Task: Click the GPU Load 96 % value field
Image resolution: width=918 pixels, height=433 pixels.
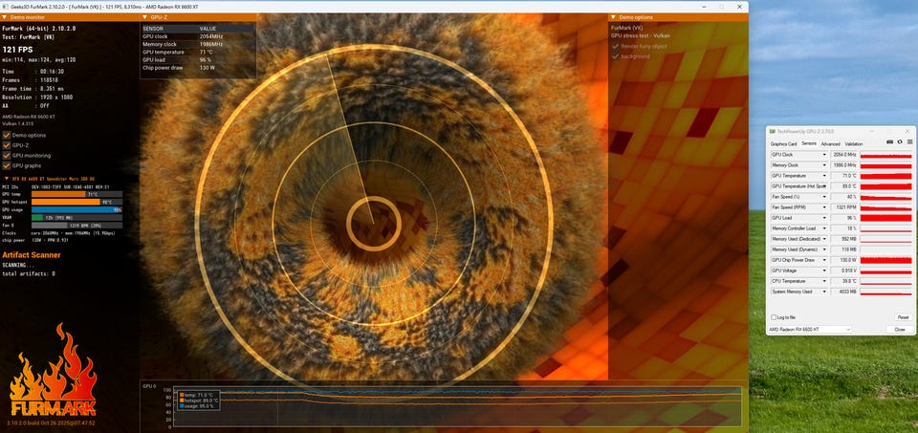Action: 844,218
